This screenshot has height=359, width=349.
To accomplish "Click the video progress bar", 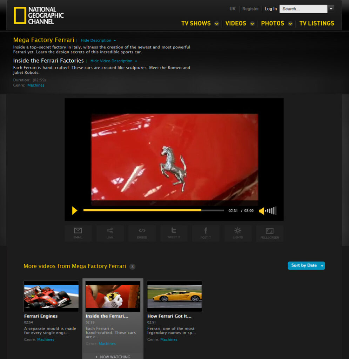I will click(x=153, y=210).
